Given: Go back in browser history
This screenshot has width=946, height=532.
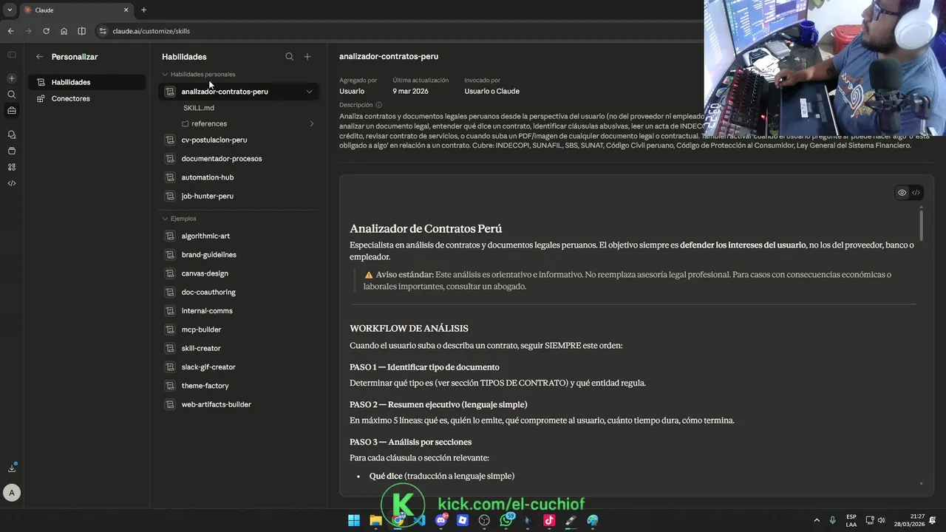Looking at the screenshot, I should 10,31.
